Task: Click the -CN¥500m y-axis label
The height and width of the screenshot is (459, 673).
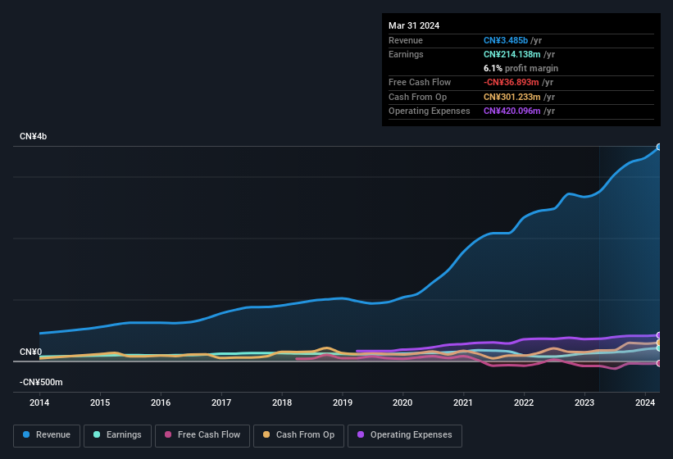Action: 41,382
